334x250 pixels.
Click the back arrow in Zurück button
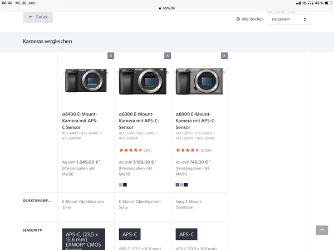(x=31, y=17)
